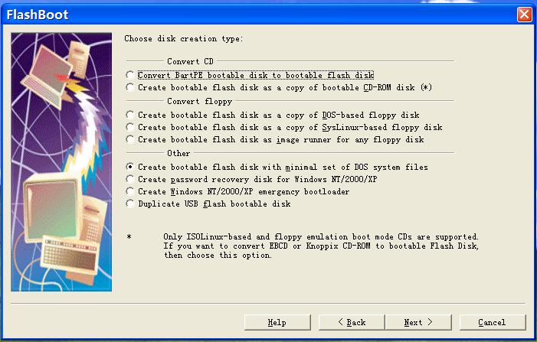Click the wizard illustration of computers
The width and height of the screenshot is (537, 342).
tap(62, 161)
